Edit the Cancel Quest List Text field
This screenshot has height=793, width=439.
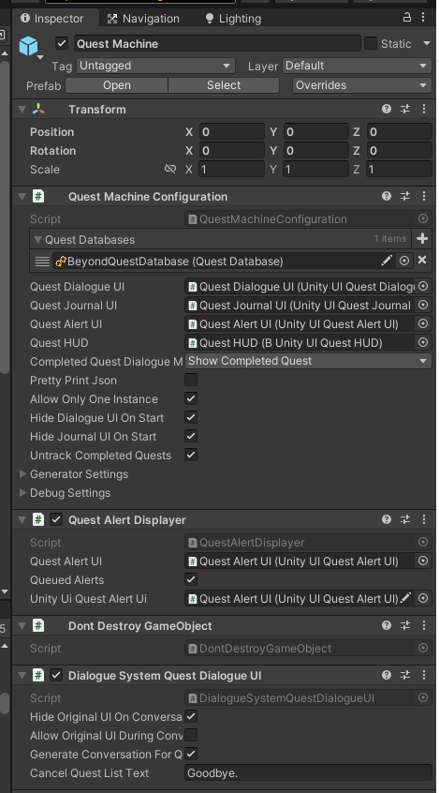click(x=308, y=772)
